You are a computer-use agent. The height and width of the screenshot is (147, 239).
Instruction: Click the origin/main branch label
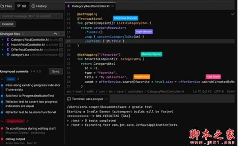[15, 121]
